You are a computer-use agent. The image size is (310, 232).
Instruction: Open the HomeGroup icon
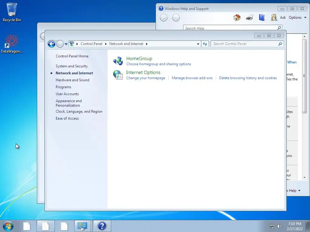[x=118, y=61]
